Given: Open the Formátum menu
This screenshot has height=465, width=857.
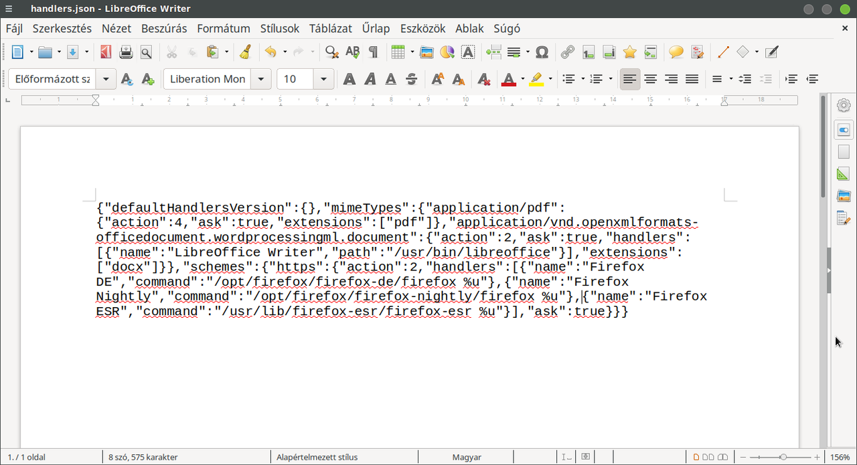Looking at the screenshot, I should pyautogui.click(x=224, y=28).
